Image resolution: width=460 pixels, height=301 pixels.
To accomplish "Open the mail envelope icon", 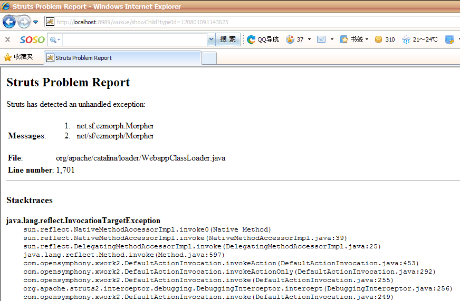I will coord(321,39).
